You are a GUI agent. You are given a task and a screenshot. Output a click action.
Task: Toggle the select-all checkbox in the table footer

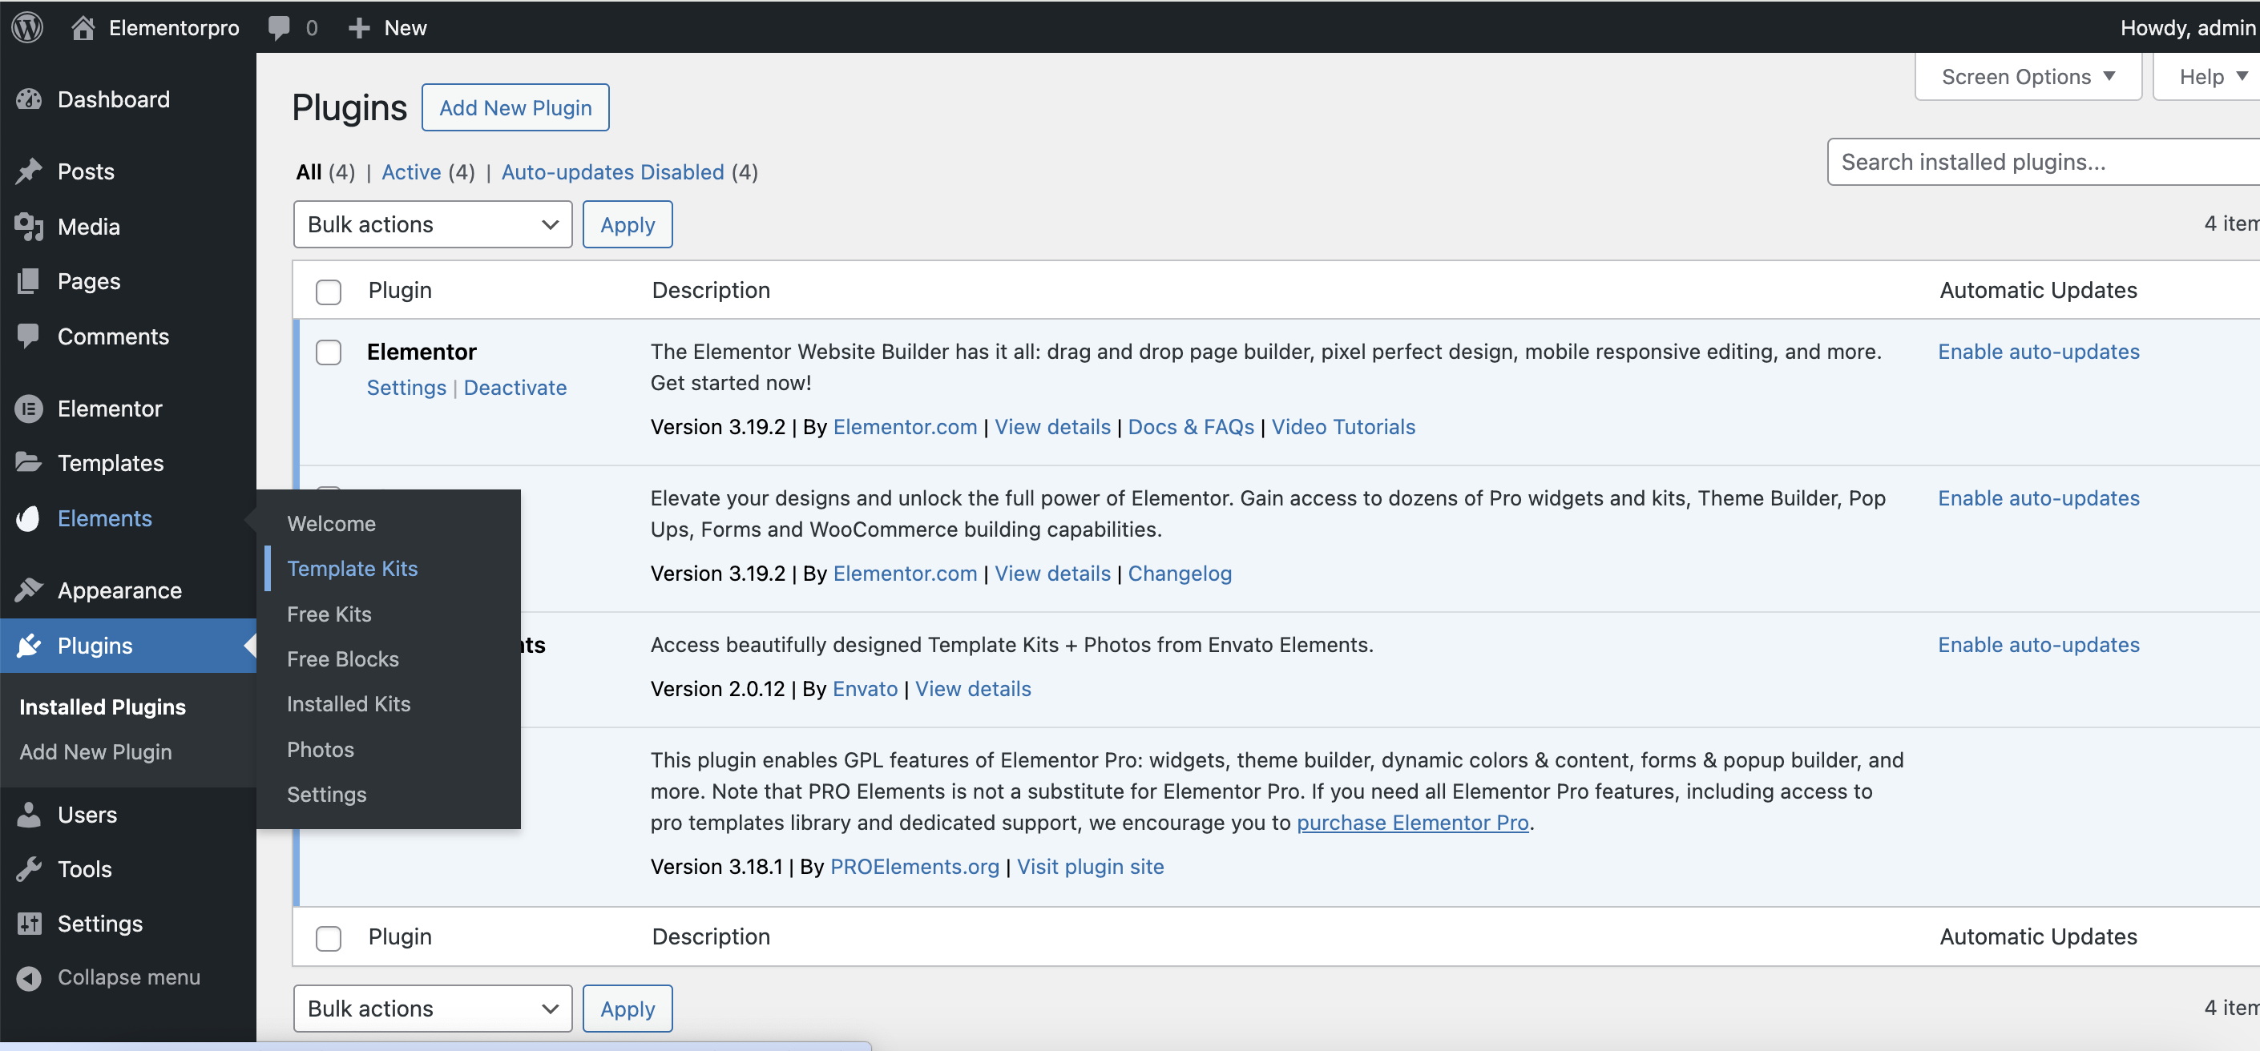[x=328, y=938]
